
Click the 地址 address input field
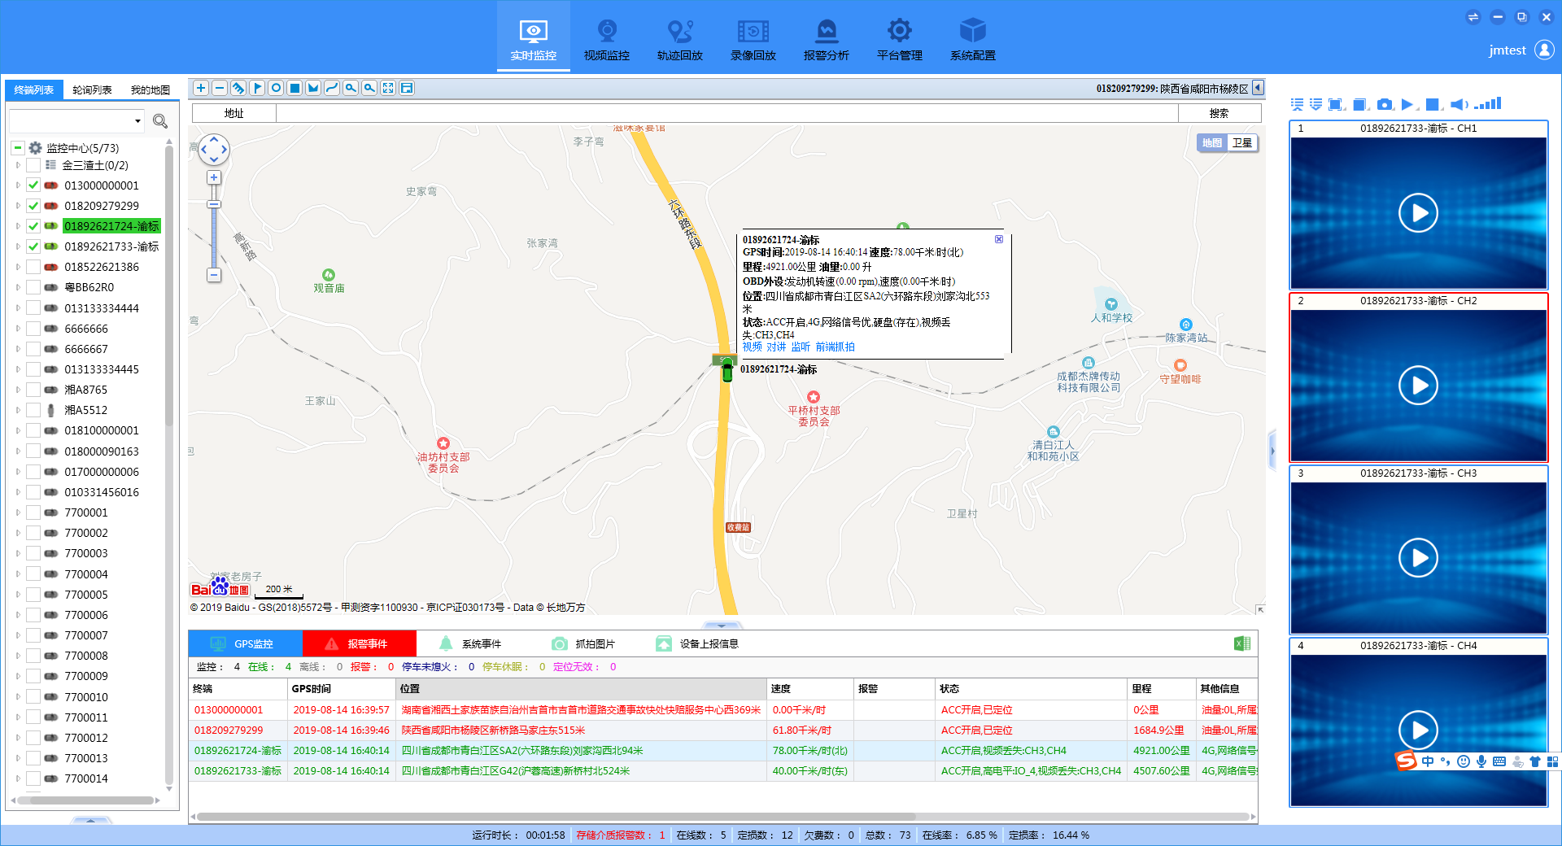[x=726, y=113]
